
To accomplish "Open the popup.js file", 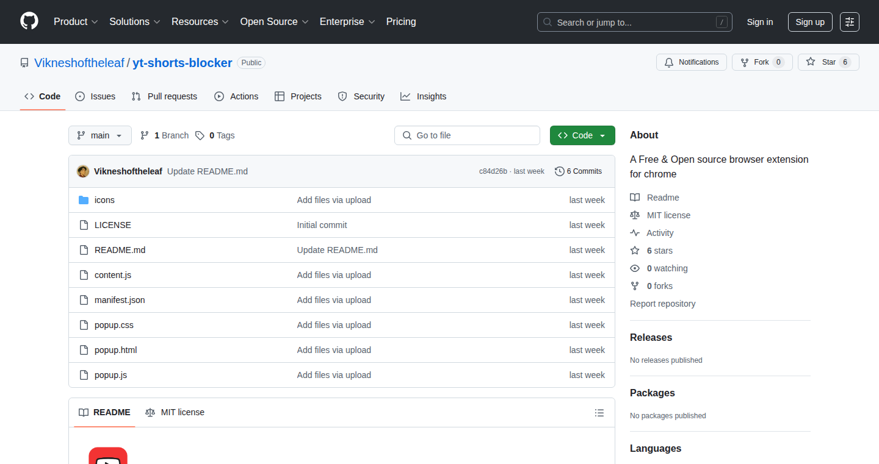I will coord(111,375).
